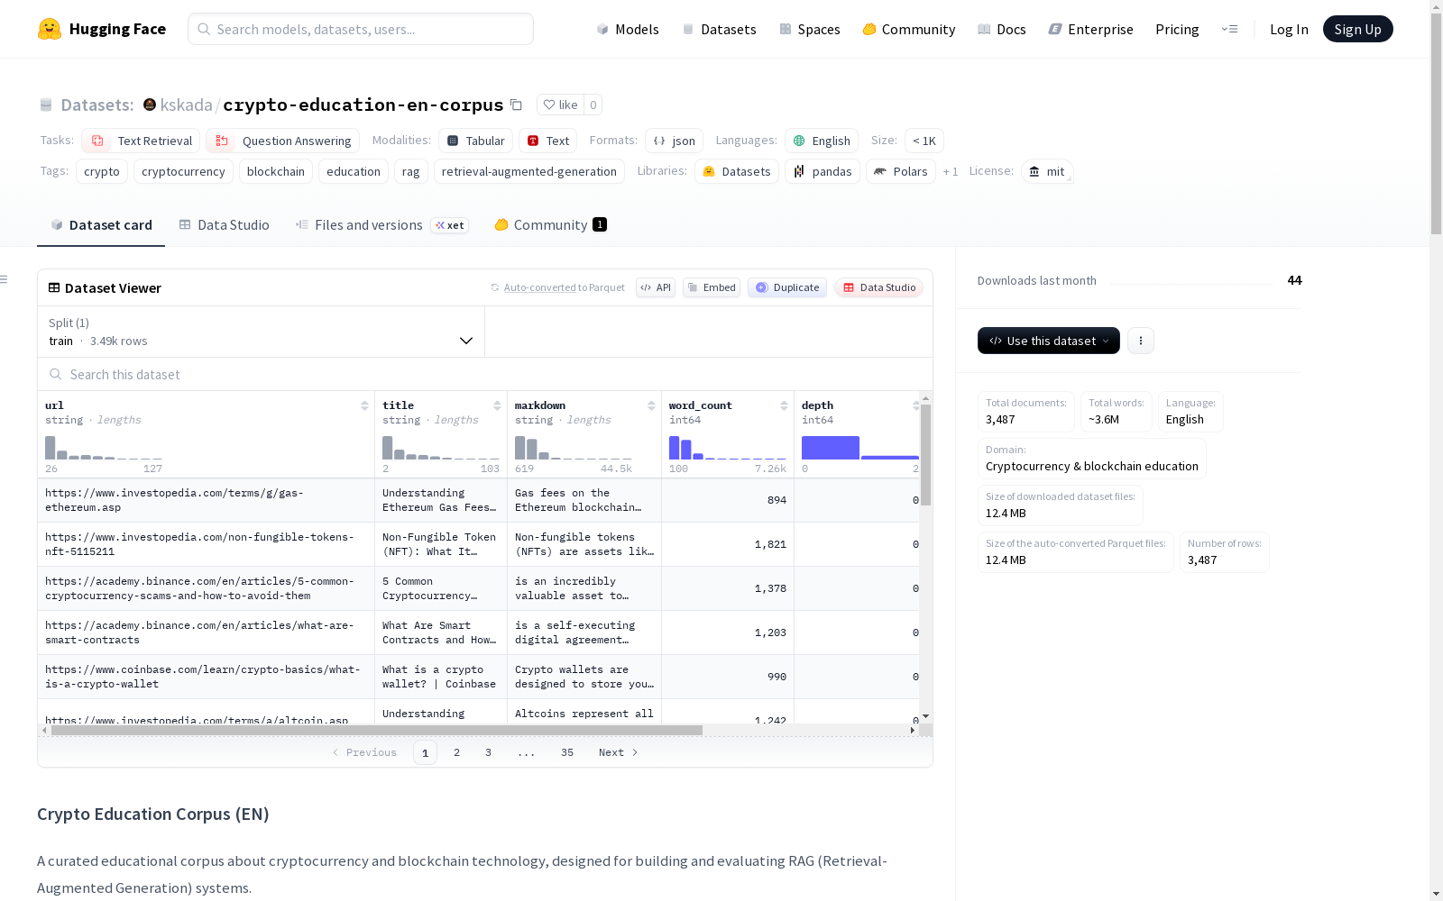Viewport: 1443px width, 901px height.
Task: Select the Text Retrieval task tag
Action: click(x=141, y=141)
